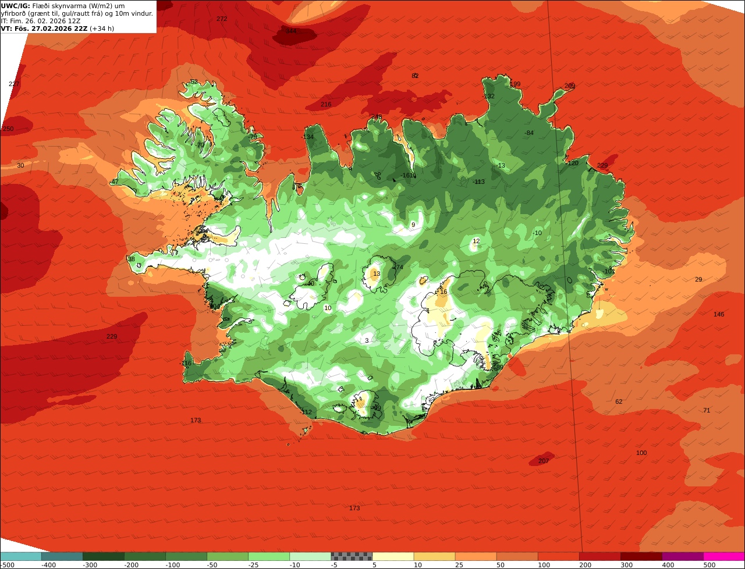
Task: Click the legend label '400'
Action: coord(668,565)
